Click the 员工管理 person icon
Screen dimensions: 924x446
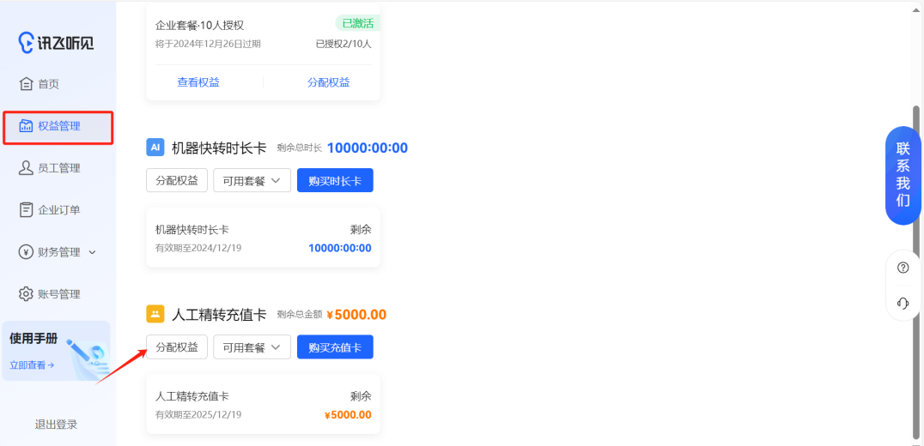[26, 168]
